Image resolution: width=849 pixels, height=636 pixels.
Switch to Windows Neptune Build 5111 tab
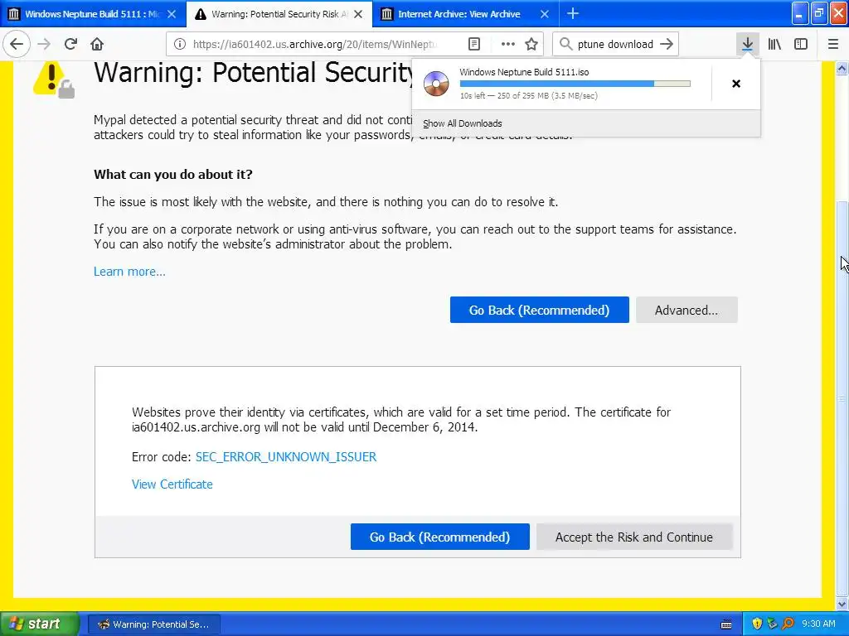pos(93,14)
